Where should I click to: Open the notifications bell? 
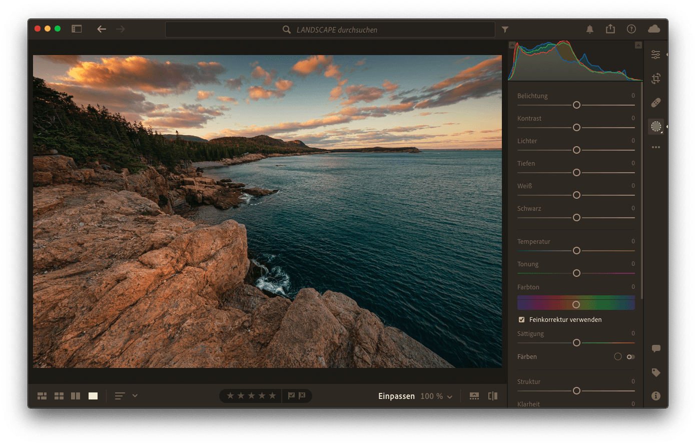(x=590, y=30)
